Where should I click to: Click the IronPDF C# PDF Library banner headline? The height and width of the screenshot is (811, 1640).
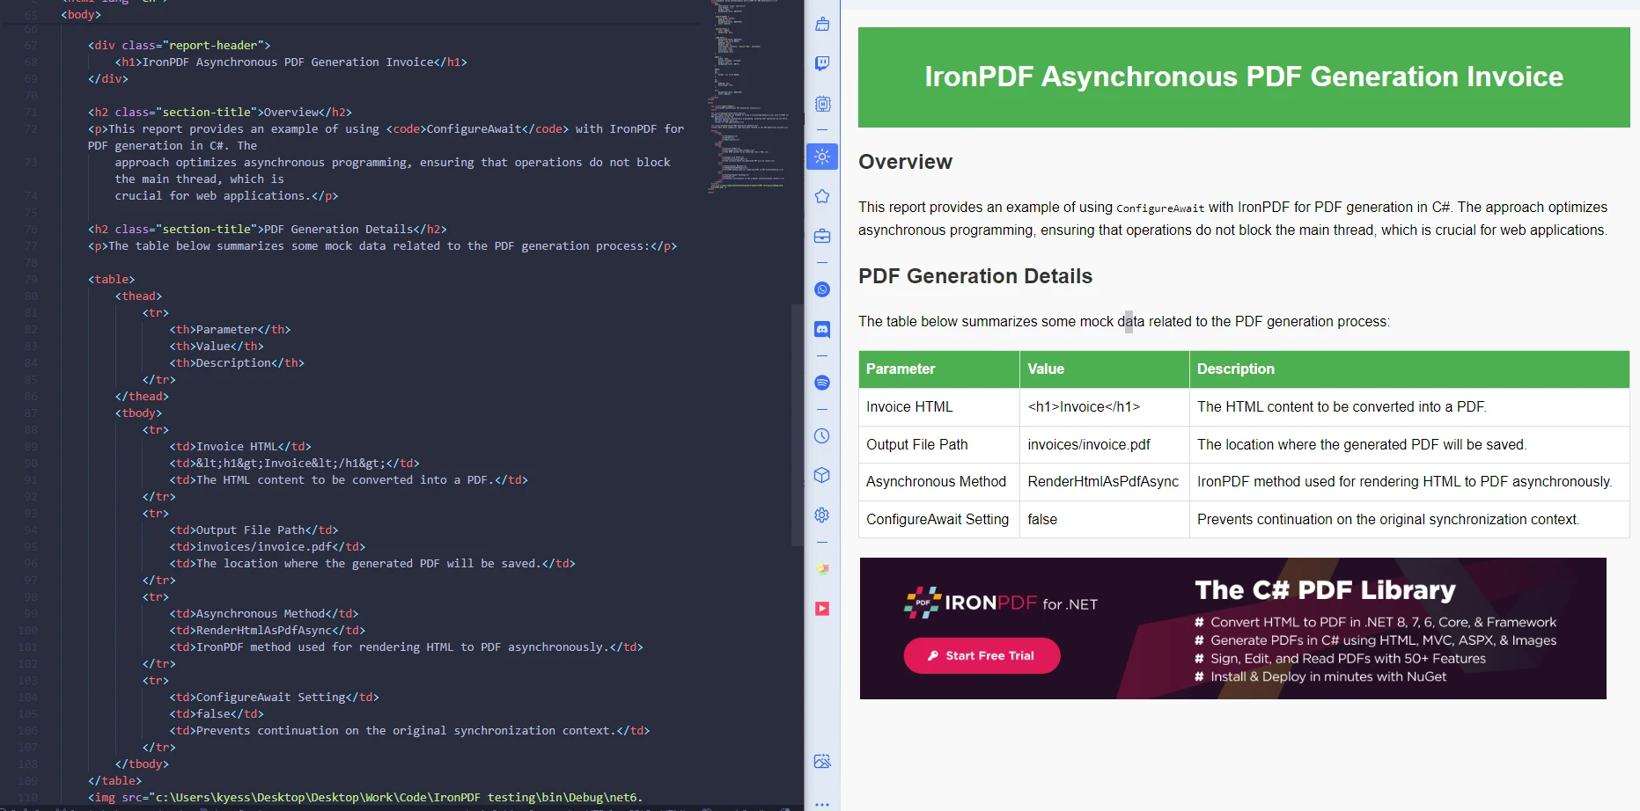(x=1325, y=590)
